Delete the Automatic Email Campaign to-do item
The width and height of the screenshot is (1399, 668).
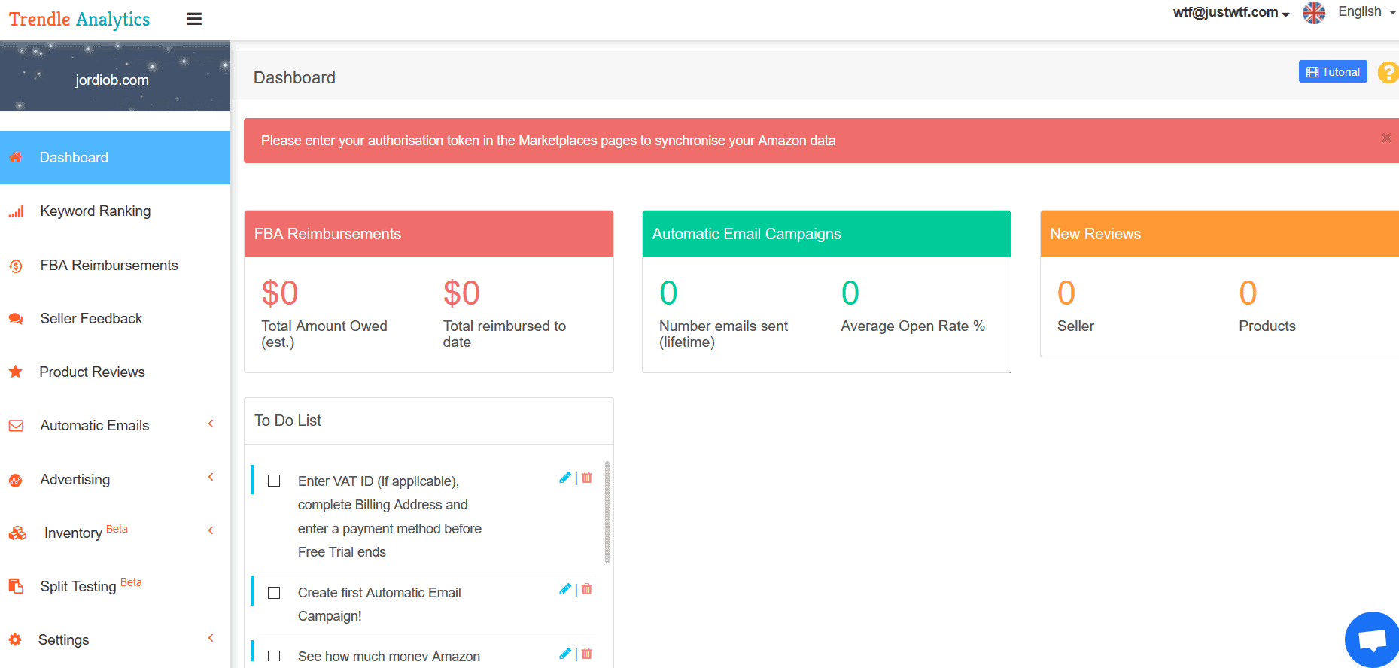[x=587, y=589]
